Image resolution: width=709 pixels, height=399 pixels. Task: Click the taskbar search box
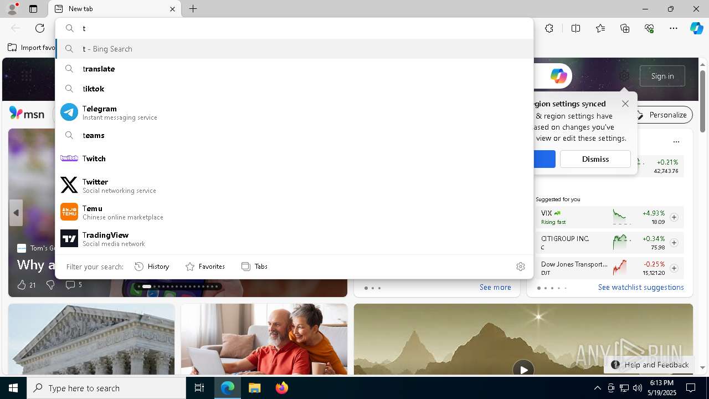(106, 388)
